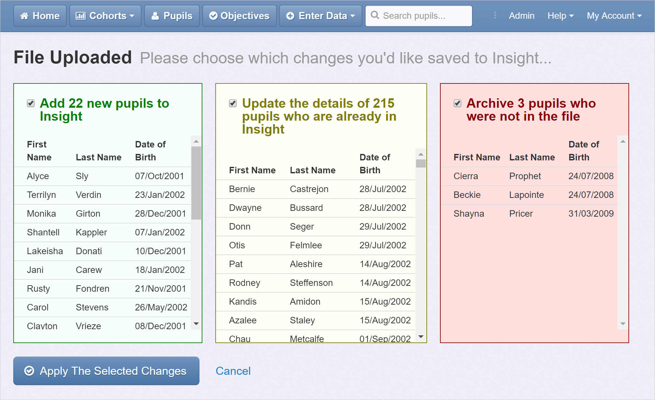655x400 pixels.
Task: Click the search magnifier icon
Action: click(x=375, y=15)
